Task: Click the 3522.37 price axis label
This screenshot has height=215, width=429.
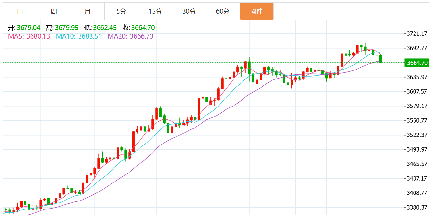Action: tap(417, 135)
